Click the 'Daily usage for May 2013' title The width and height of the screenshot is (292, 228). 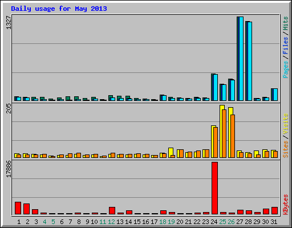pos(59,9)
